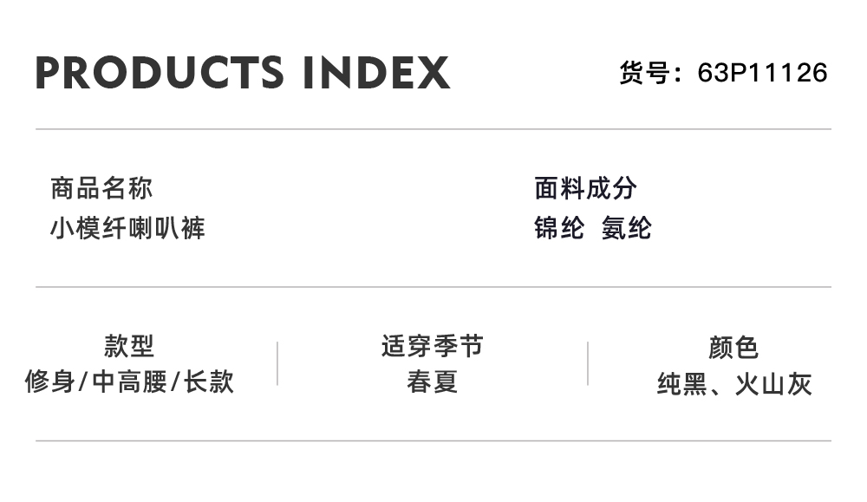Click the 商品名称 label
This screenshot has height=502, width=867.
click(x=101, y=188)
